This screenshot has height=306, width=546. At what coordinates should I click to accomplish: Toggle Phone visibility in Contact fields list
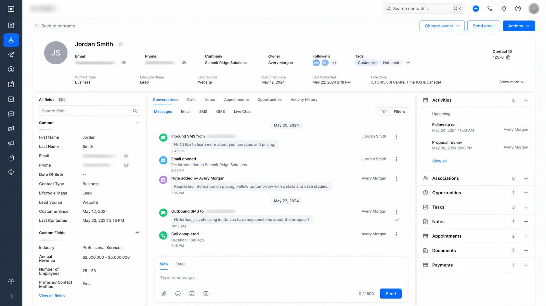126,165
